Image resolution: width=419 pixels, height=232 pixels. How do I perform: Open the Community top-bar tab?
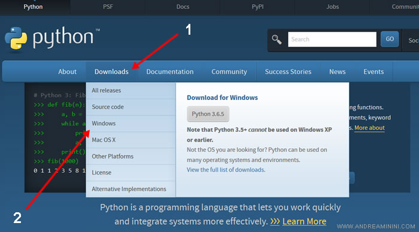(394, 7)
